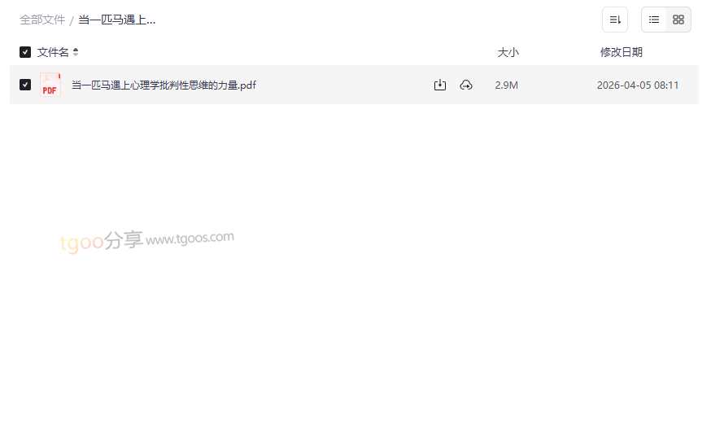
Task: Switch to list view layout
Action: (x=653, y=20)
